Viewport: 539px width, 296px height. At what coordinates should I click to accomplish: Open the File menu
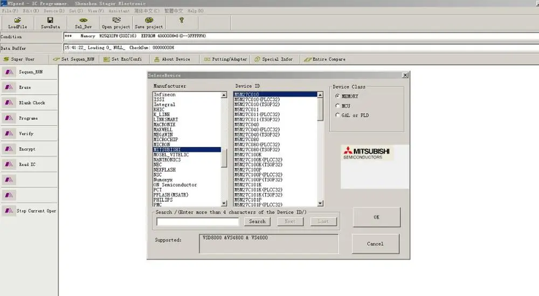click(x=10, y=11)
